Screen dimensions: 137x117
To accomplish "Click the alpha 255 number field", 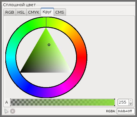I will [123, 102].
